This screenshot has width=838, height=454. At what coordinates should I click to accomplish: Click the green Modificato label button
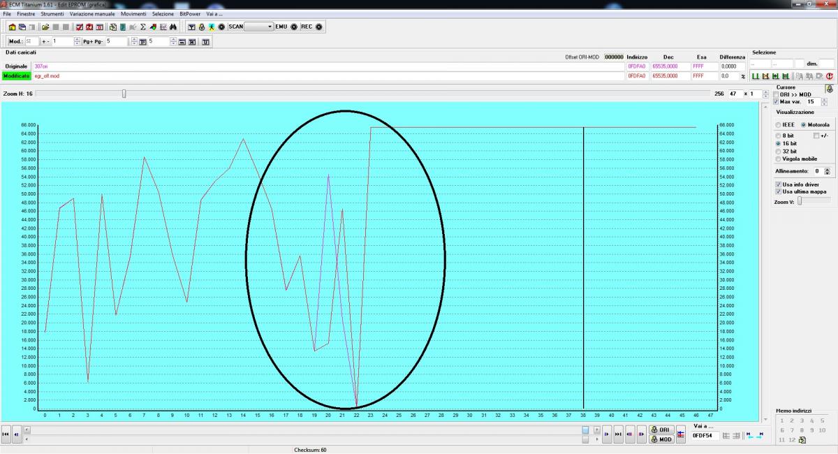pos(16,75)
